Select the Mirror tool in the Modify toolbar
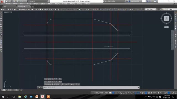 pyautogui.click(x=176, y=17)
